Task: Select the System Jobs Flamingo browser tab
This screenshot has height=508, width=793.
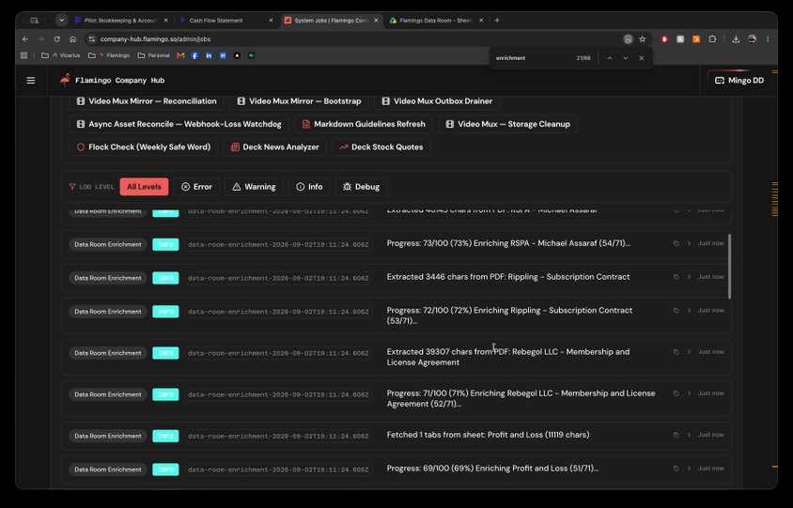Action: point(332,21)
